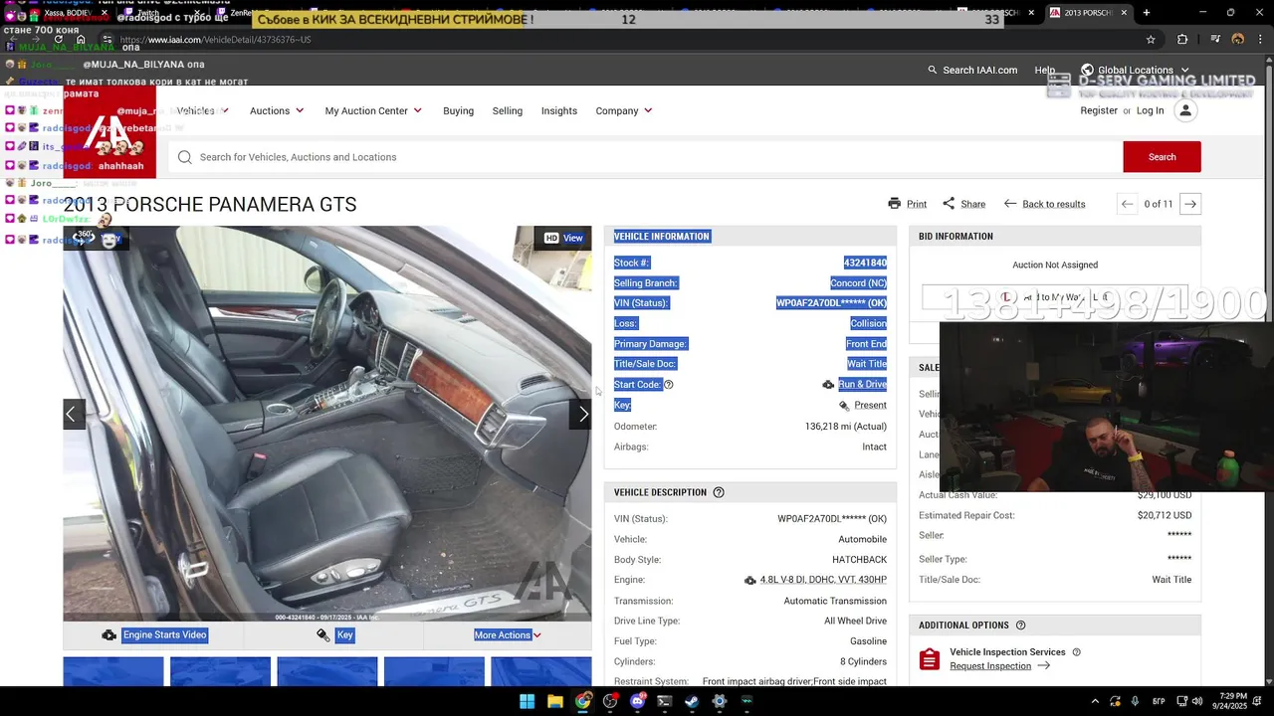Click the Vehicles and Locations search field
Screen dimensions: 1274x716
click(x=645, y=157)
